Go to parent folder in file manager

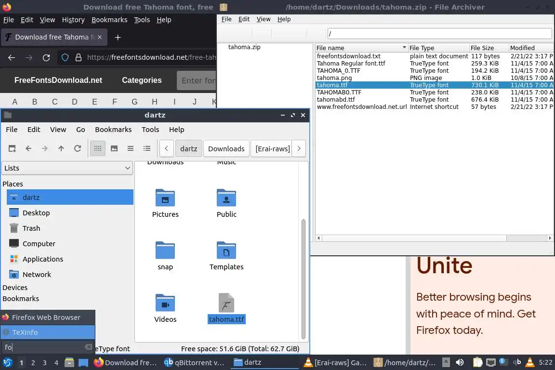coord(61,149)
